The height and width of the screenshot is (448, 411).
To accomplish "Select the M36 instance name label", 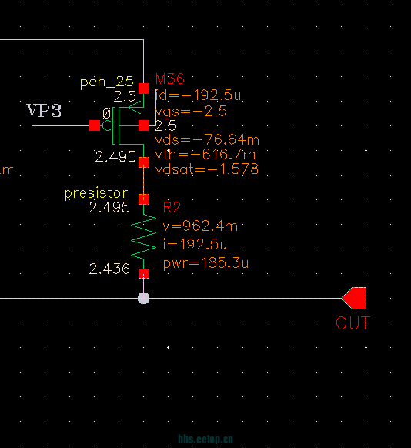I will coord(169,79).
